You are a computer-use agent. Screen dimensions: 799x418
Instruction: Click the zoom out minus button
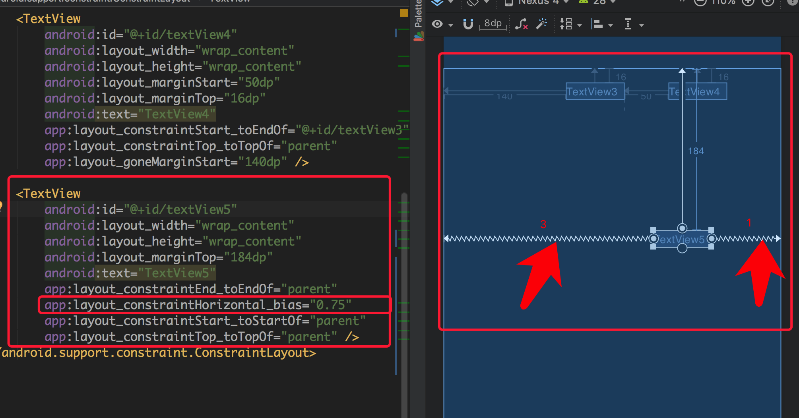click(700, 2)
